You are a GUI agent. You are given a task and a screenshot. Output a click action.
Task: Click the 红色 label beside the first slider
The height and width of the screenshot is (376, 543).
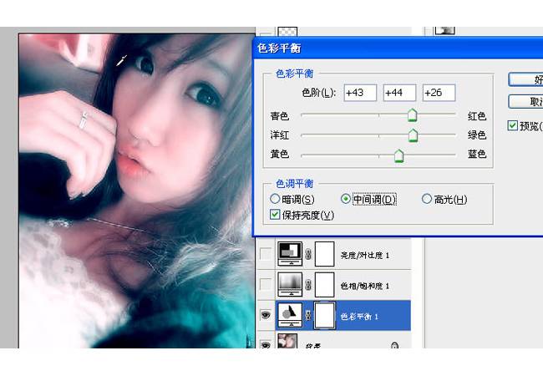tap(477, 116)
